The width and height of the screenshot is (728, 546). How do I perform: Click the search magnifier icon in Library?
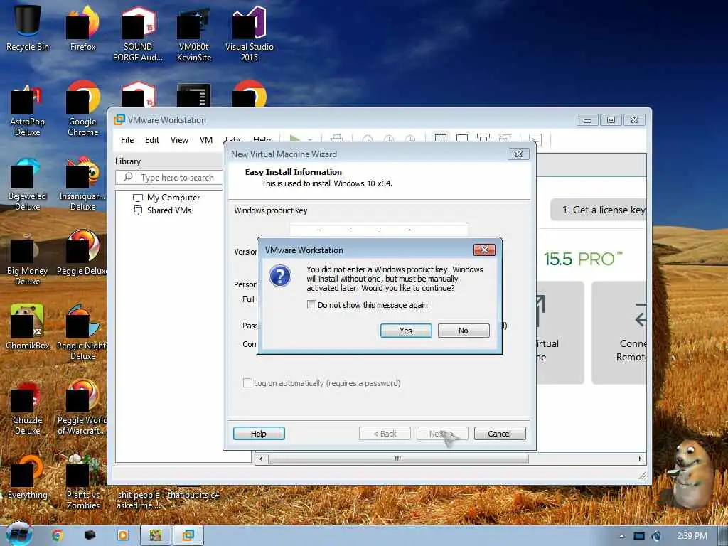(128, 177)
